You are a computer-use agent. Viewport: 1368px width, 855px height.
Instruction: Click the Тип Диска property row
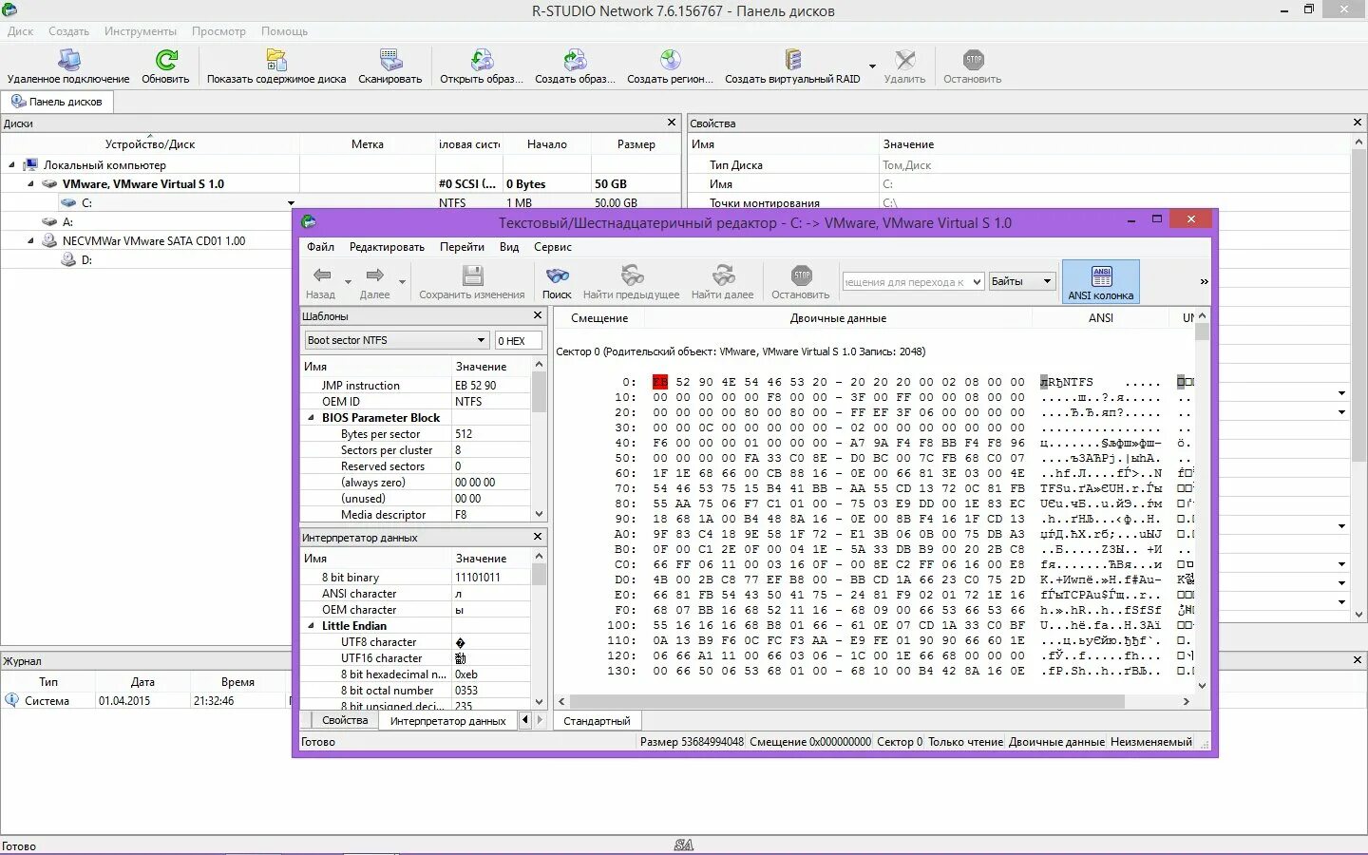coord(1018,165)
